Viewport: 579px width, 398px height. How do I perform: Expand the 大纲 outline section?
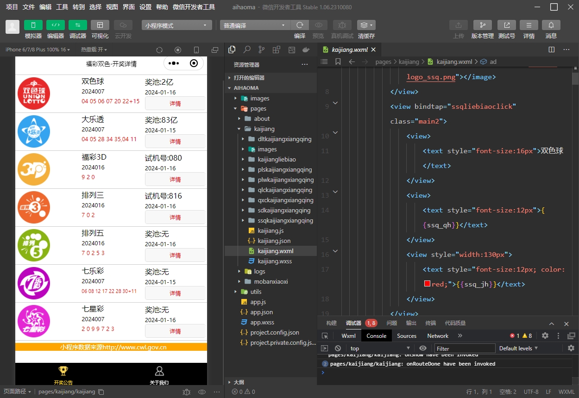point(271,382)
